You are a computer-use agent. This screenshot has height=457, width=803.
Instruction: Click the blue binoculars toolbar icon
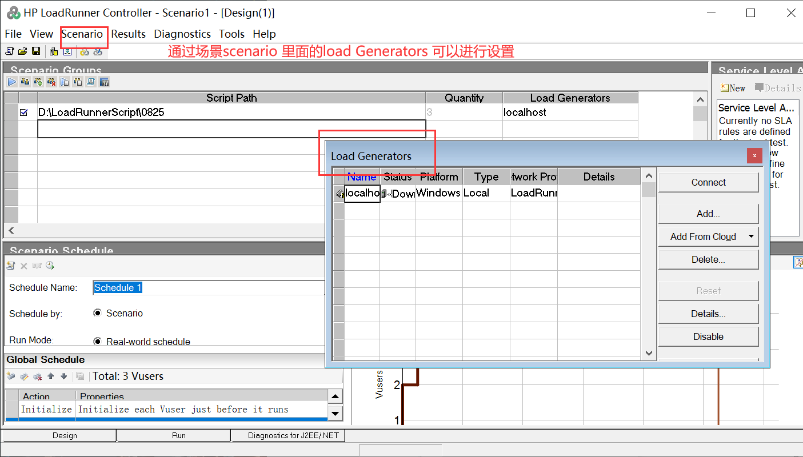[x=98, y=51]
